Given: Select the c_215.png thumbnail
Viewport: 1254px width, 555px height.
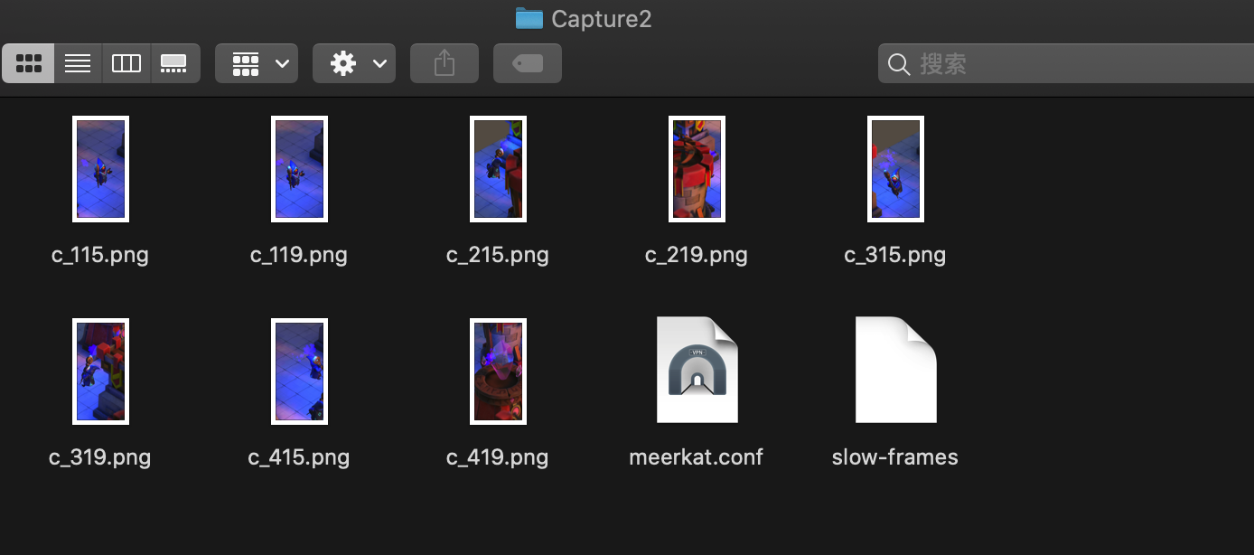Looking at the screenshot, I should tap(498, 169).
